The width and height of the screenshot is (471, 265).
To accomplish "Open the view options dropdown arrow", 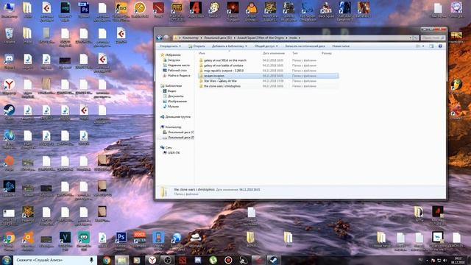I will click(423, 46).
